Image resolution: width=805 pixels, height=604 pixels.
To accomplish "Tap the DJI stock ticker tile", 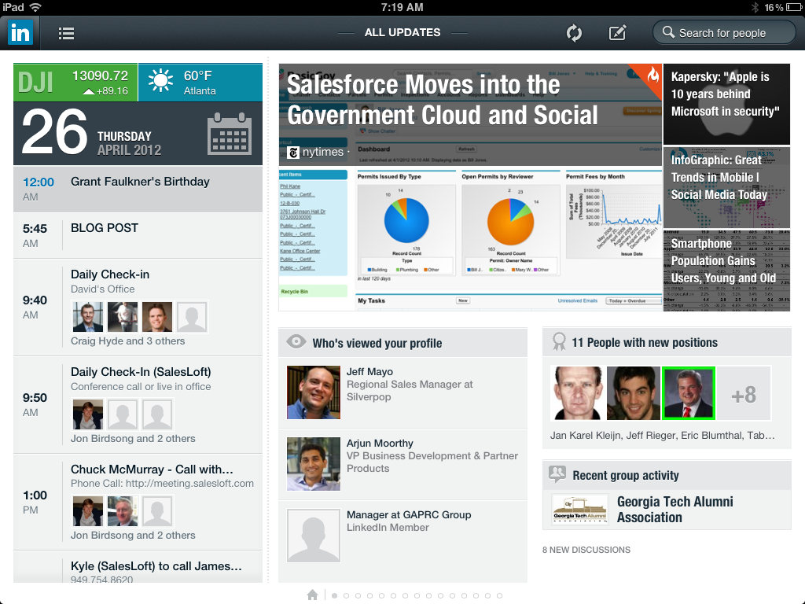I will (75, 82).
